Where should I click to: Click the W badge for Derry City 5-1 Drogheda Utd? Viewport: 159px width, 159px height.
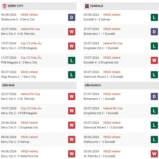(72, 125)
